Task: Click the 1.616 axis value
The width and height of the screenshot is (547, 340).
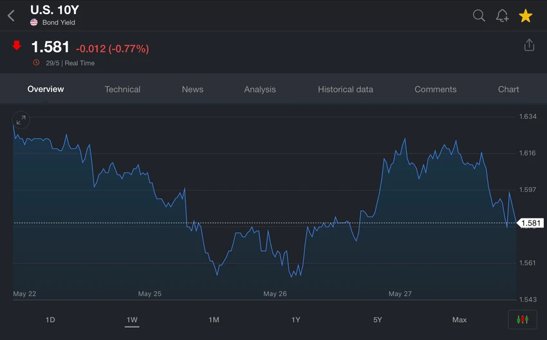Action: [528, 153]
